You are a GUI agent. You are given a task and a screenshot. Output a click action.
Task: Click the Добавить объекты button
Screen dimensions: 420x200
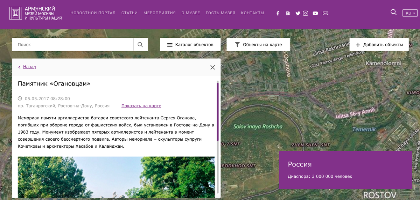tap(379, 45)
